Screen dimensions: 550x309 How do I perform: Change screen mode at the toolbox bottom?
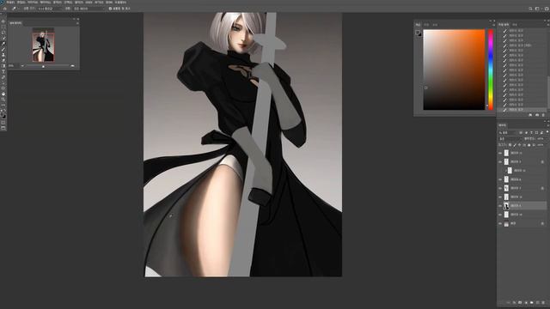3,128
